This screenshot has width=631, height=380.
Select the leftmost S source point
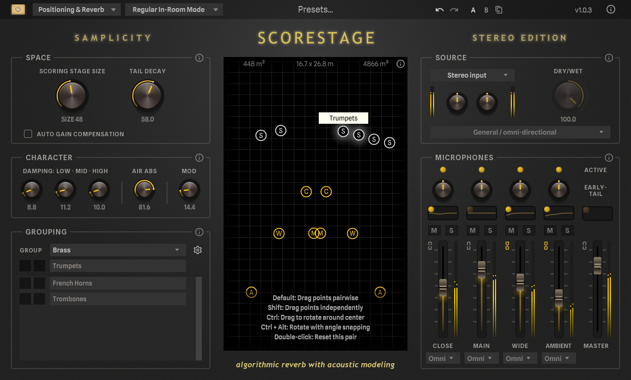click(261, 135)
